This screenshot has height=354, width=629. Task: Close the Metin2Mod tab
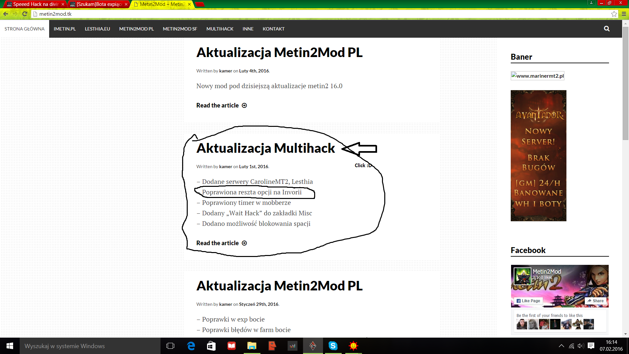tap(189, 4)
